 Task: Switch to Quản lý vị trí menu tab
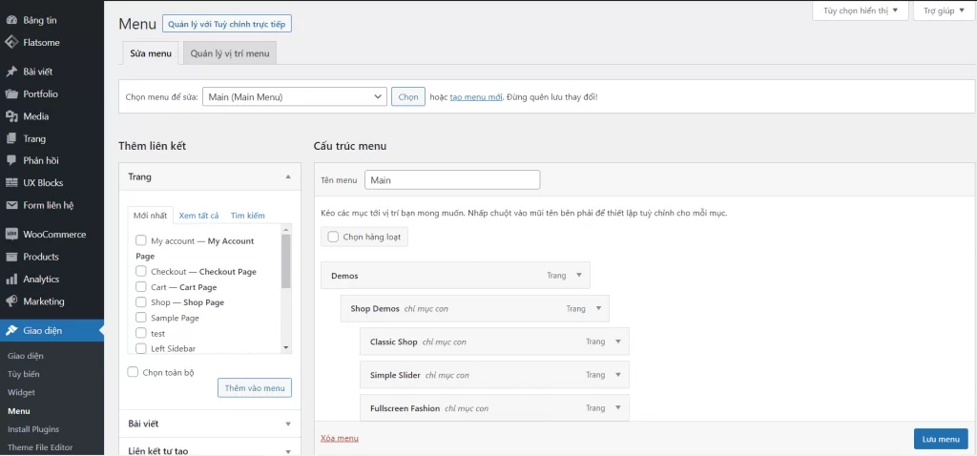[x=230, y=53]
